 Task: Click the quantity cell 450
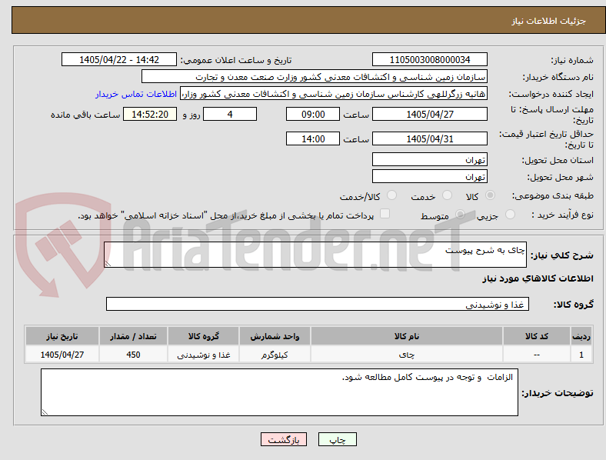point(133,355)
